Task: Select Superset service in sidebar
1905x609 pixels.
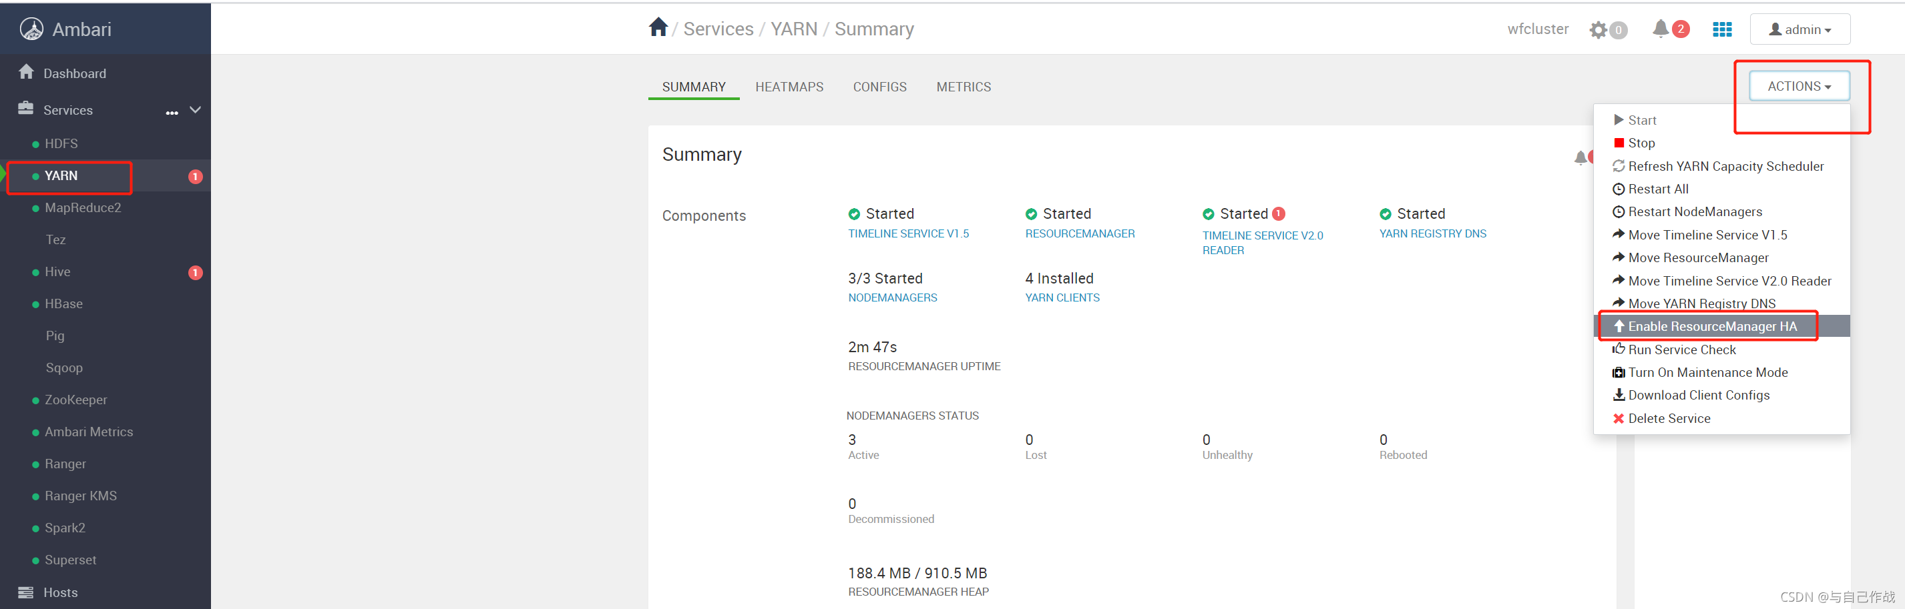Action: (70, 560)
